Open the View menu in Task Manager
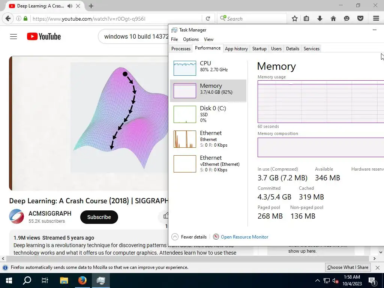 coord(208,39)
